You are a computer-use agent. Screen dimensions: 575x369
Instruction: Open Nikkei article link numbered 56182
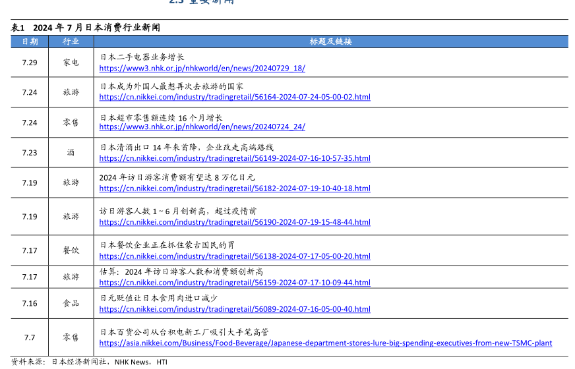click(x=234, y=188)
